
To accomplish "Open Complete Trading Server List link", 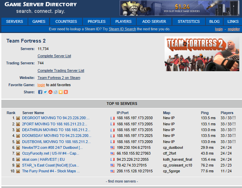I will [61, 70].
